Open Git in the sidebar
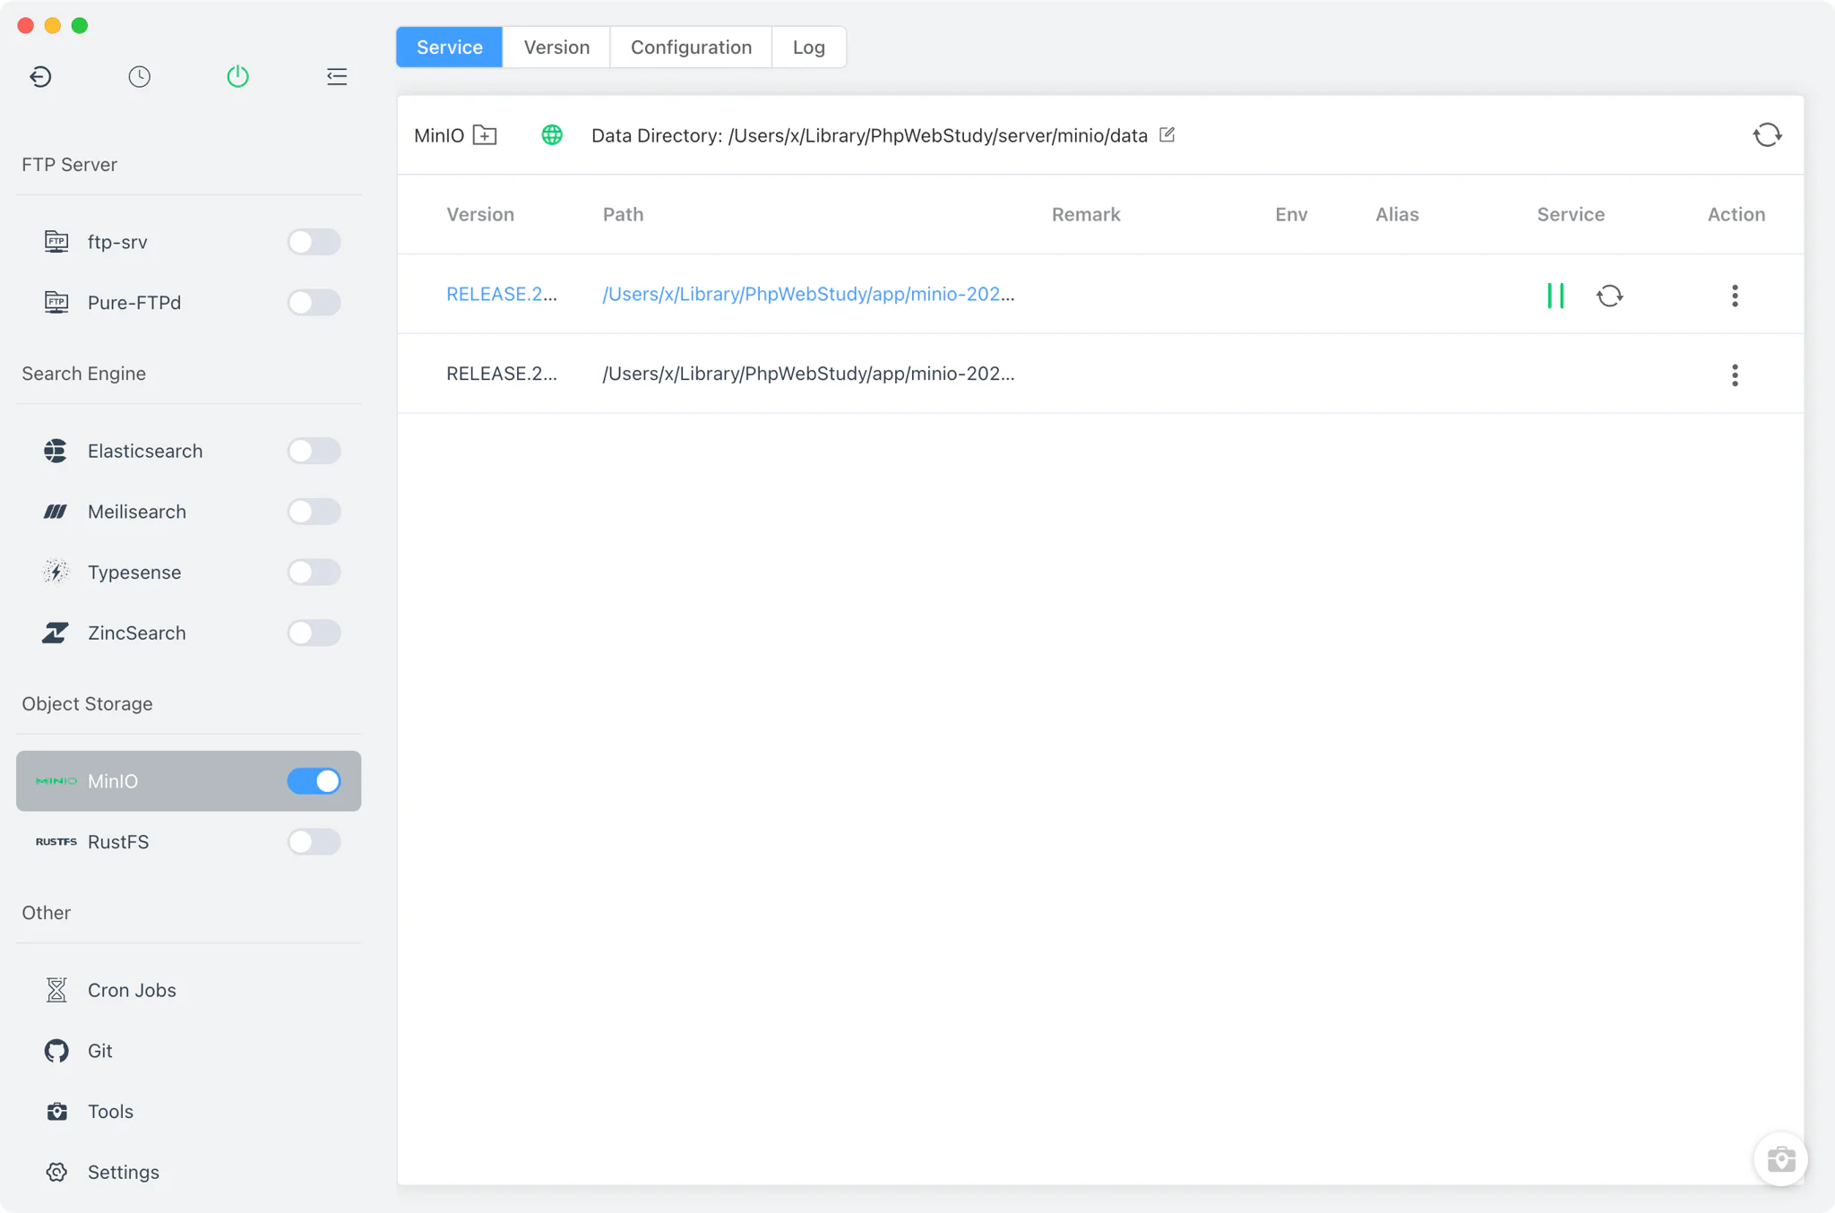Image resolution: width=1835 pixels, height=1213 pixels. pyautogui.click(x=100, y=1051)
